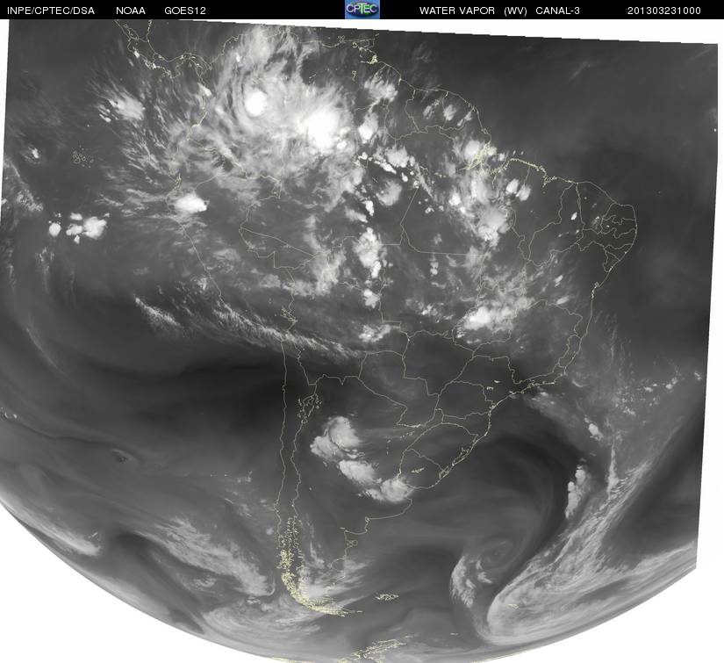
Task: Click the NOAA label in the header
Action: click(x=131, y=11)
